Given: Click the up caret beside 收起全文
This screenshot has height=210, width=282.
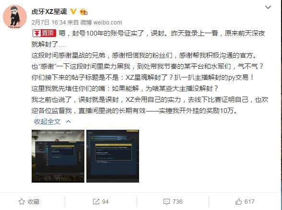Looking at the screenshot, I should click(x=68, y=122).
